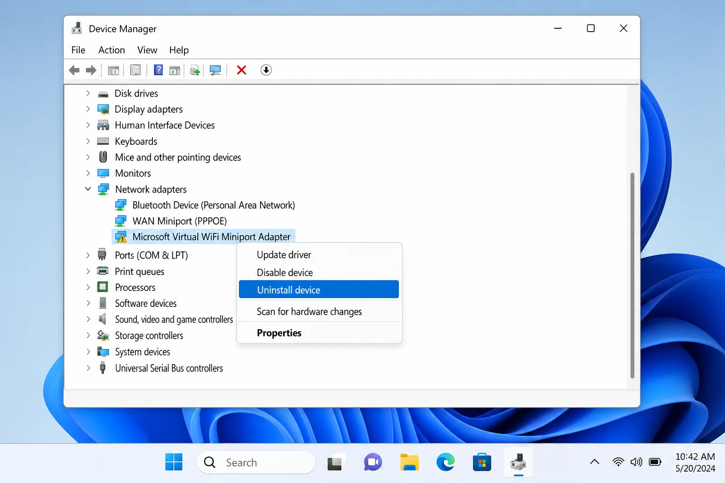Click Show/Hide Console Tree toolbar icon
The height and width of the screenshot is (483, 725).
click(113, 70)
